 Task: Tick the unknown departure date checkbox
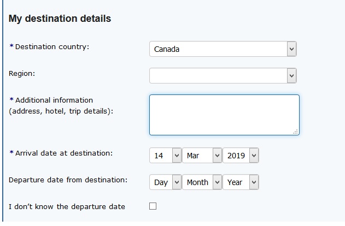(153, 206)
